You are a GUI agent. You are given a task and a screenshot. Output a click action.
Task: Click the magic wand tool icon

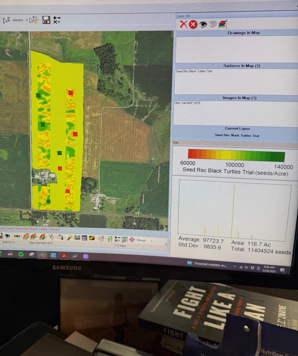(70, 238)
